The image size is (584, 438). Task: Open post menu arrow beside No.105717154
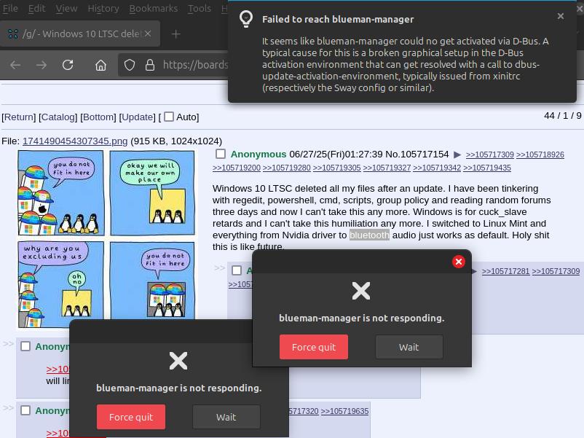click(457, 155)
